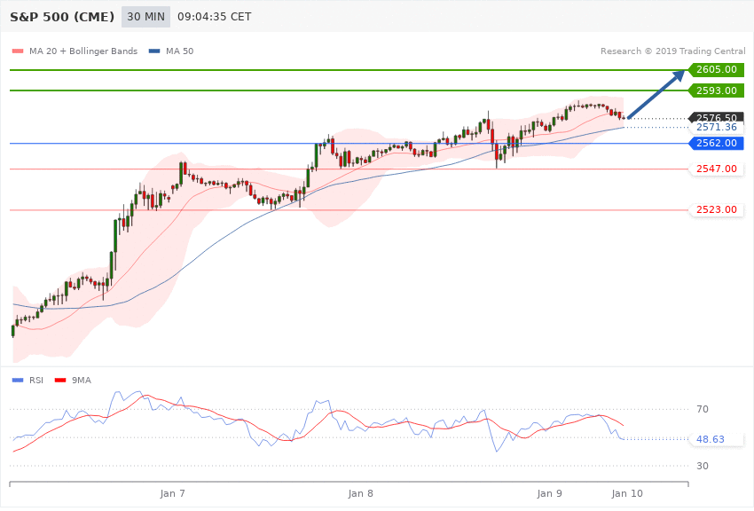Click the Jan 9 date axis label
Screen dimensions: 754x511
click(x=550, y=493)
